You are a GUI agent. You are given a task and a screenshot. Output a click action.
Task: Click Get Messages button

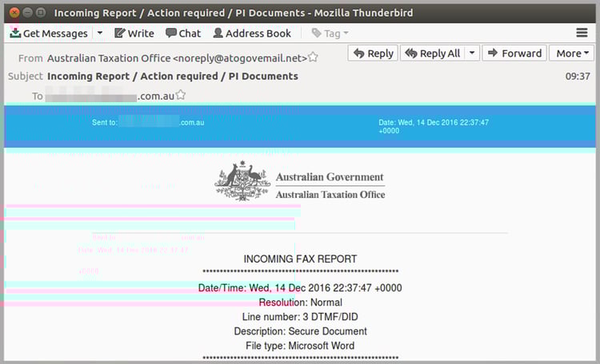click(x=49, y=34)
